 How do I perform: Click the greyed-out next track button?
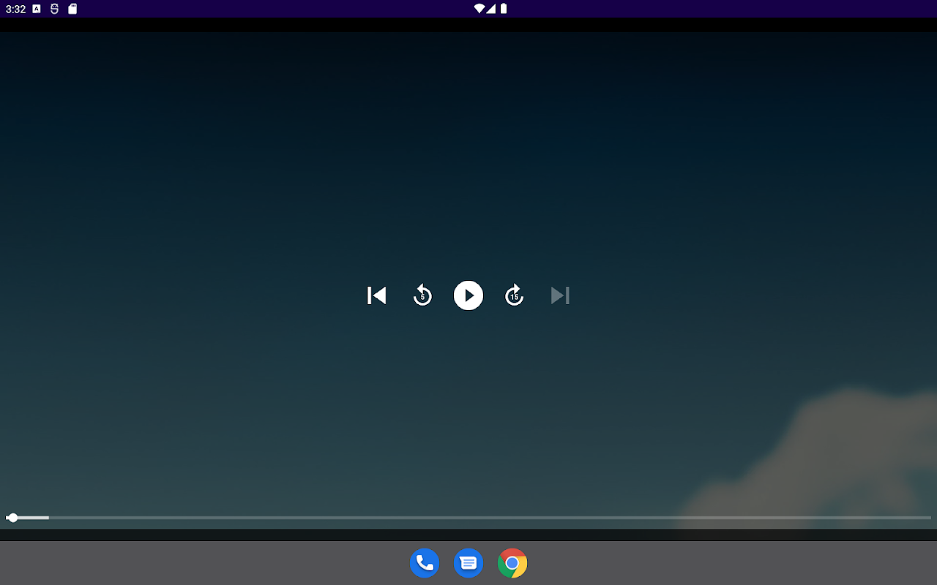coord(561,295)
